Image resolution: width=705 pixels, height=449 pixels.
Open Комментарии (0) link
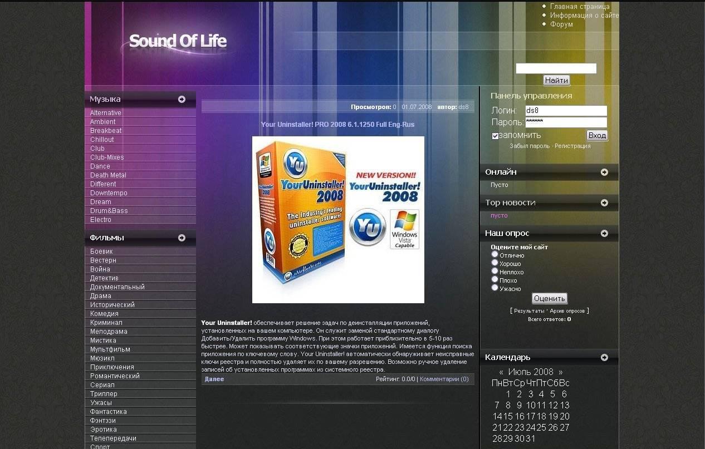pos(444,379)
